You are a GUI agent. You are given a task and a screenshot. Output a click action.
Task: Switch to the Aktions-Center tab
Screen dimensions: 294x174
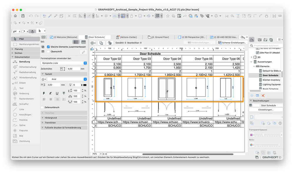[x=127, y=37]
